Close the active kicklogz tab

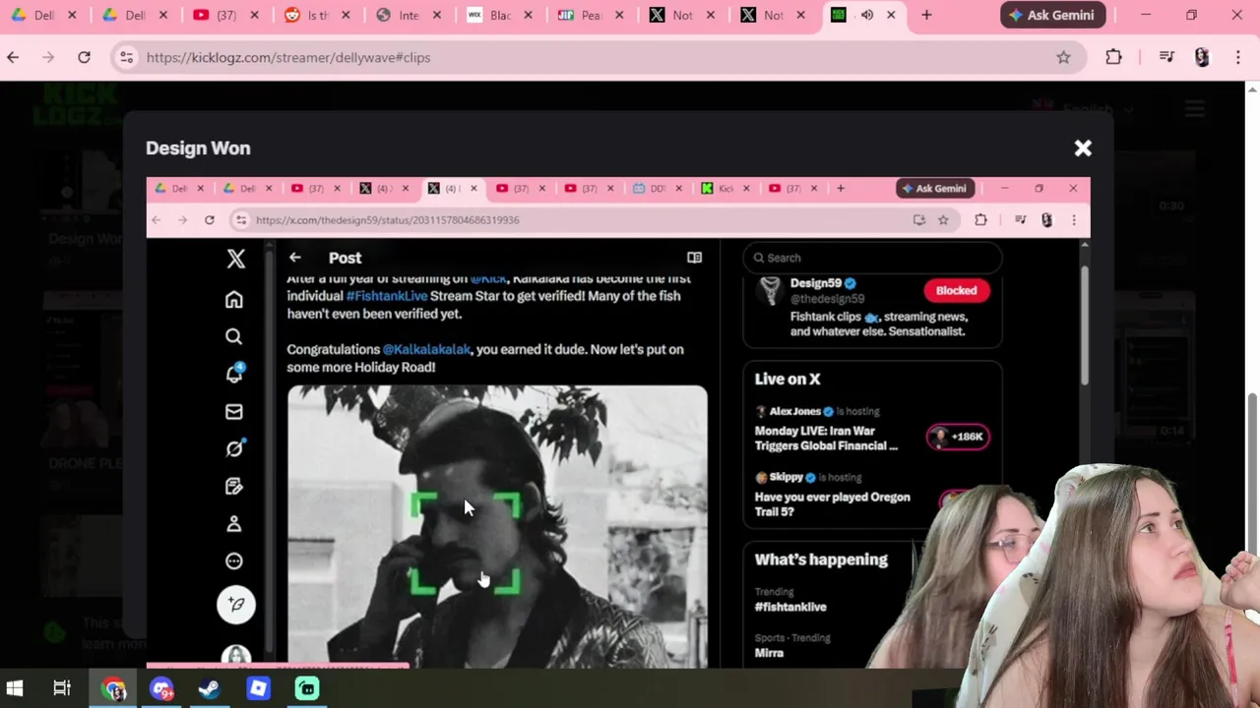pyautogui.click(x=891, y=15)
